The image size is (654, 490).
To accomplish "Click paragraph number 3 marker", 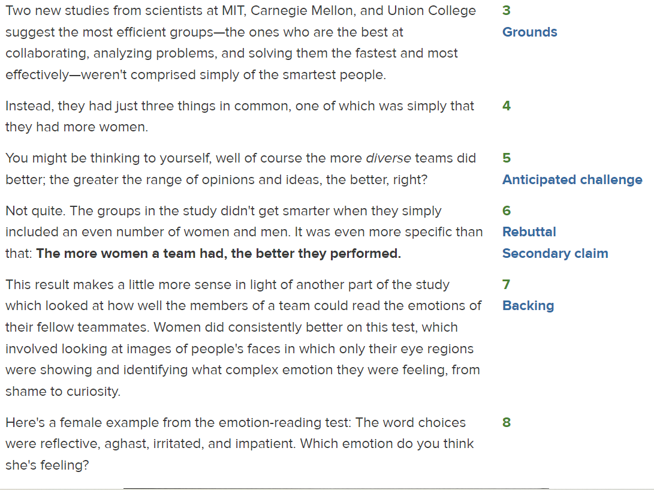I will pos(507,11).
